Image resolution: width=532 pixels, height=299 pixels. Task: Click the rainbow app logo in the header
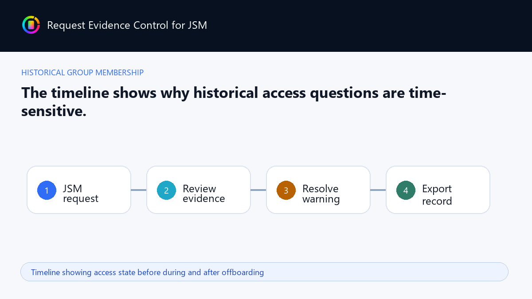click(31, 25)
